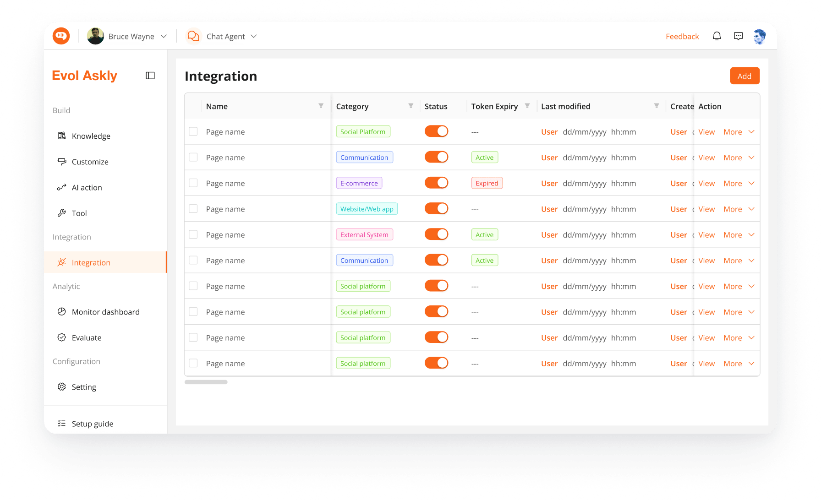Toggle status for the last Social platform row
This screenshot has width=821, height=500.
[x=436, y=363]
